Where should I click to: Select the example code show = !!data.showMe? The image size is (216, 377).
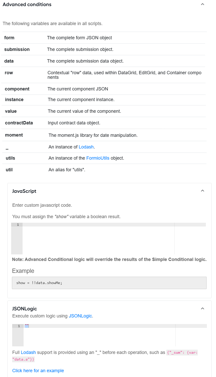click(39, 283)
